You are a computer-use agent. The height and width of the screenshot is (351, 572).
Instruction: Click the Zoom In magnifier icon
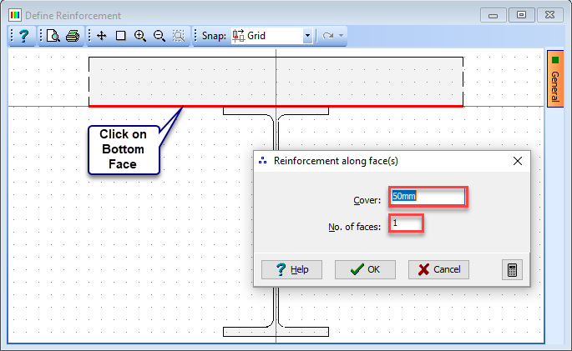(140, 36)
